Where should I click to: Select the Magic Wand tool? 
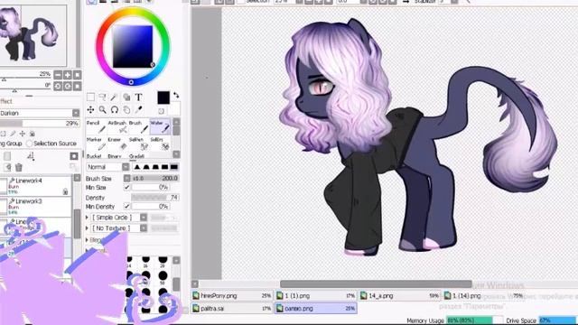tap(115, 97)
